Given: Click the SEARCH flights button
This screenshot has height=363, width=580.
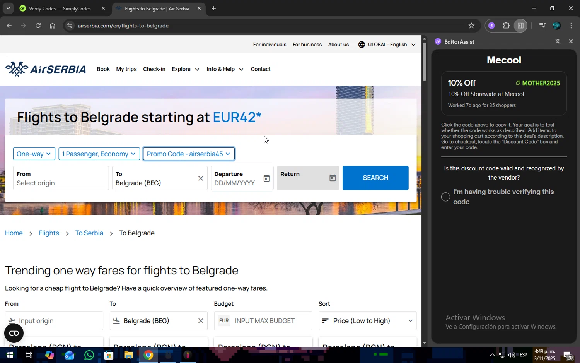Looking at the screenshot, I should [x=375, y=178].
